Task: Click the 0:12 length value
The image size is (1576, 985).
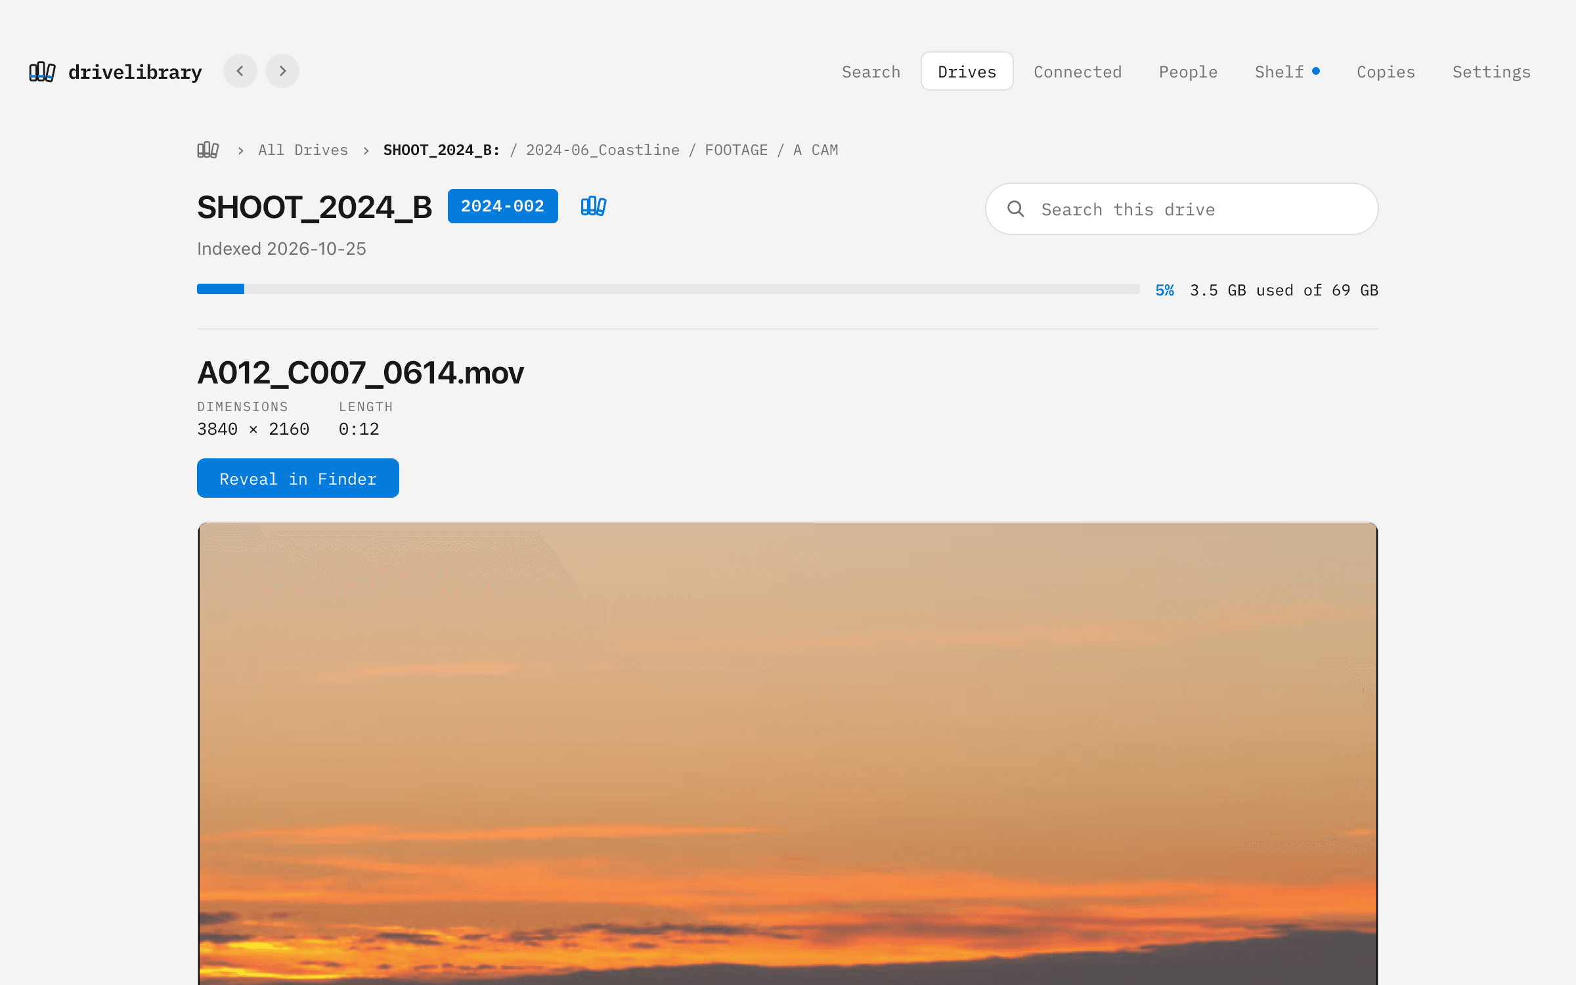Action: click(359, 429)
